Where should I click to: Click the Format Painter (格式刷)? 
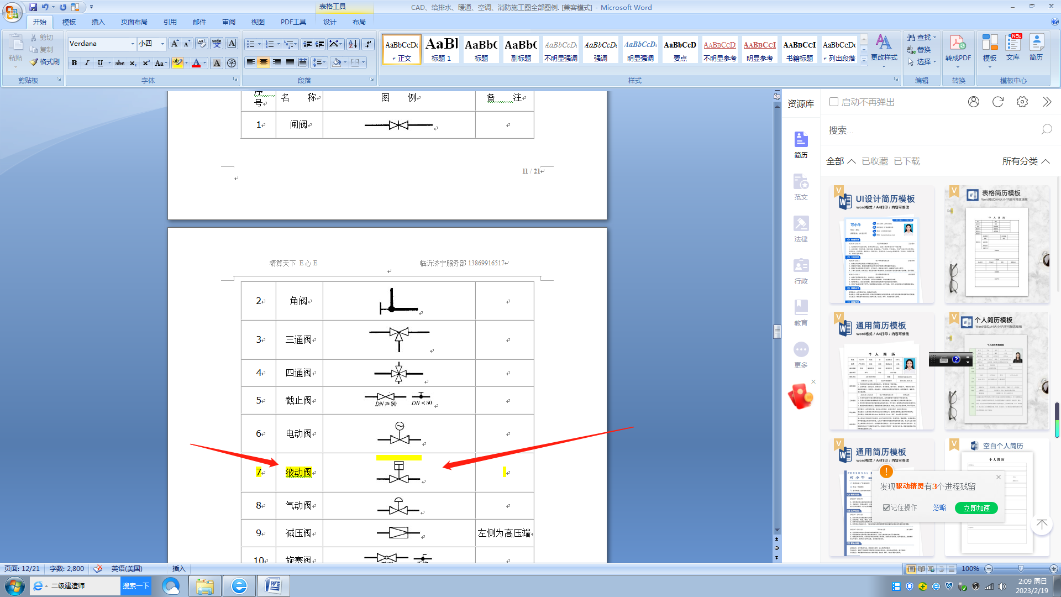click(45, 62)
